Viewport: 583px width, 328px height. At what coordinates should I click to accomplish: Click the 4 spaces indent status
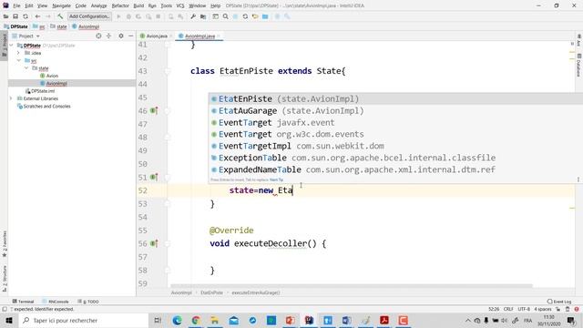tap(543, 309)
